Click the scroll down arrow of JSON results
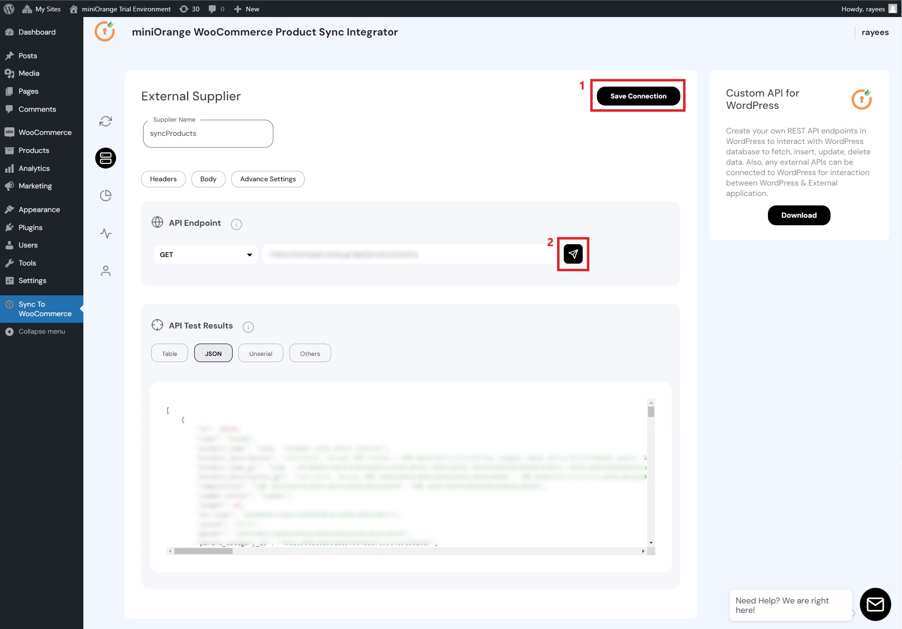 pyautogui.click(x=651, y=543)
